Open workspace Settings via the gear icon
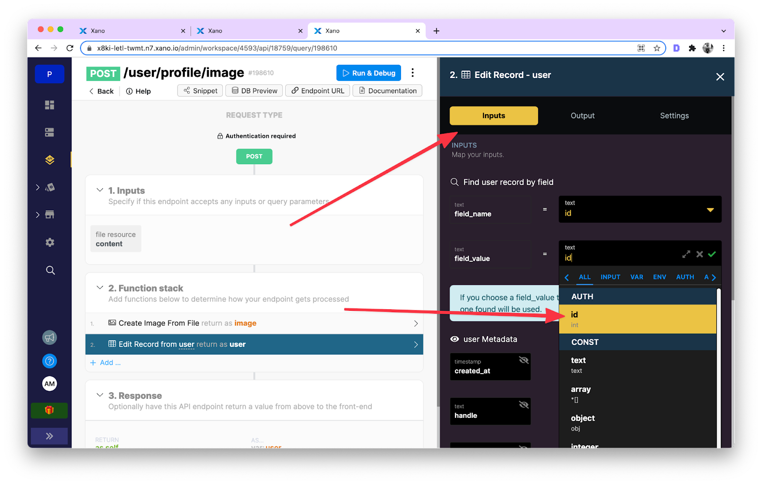This screenshot has width=762, height=484. (50, 242)
